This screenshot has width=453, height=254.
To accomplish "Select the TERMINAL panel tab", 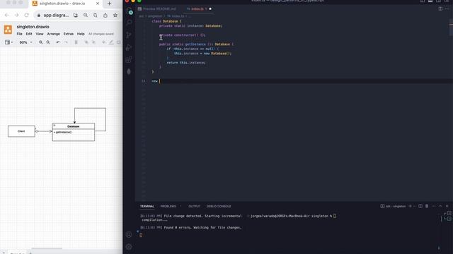I will [x=147, y=206].
